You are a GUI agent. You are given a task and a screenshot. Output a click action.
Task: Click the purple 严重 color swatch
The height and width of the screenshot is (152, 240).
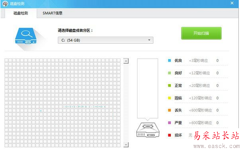(169, 123)
